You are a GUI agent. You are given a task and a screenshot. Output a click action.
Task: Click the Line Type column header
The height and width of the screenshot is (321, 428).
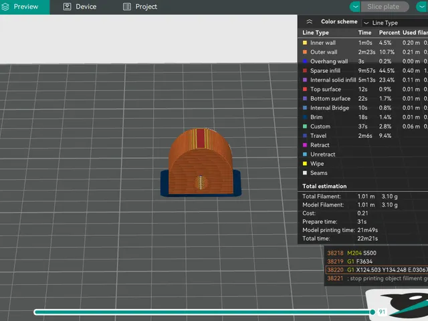(x=316, y=33)
